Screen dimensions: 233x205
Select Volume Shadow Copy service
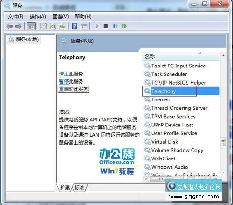click(181, 150)
